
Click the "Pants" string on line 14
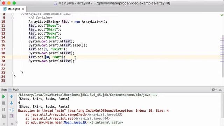[51, 37]
